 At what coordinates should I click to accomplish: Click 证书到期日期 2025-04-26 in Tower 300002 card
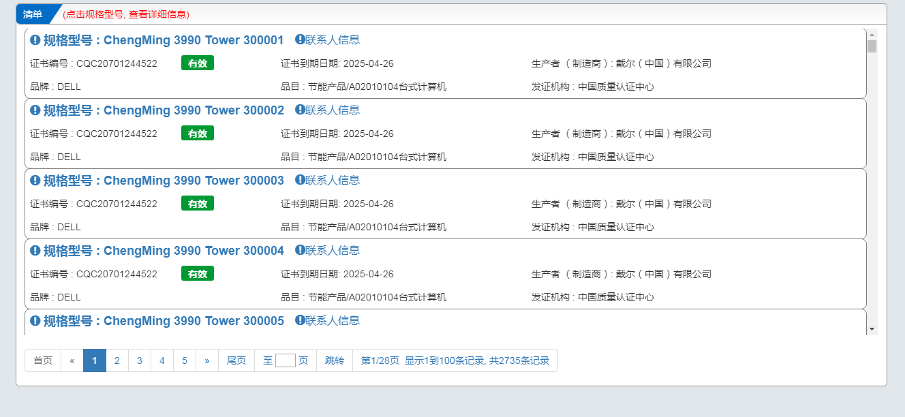(337, 134)
